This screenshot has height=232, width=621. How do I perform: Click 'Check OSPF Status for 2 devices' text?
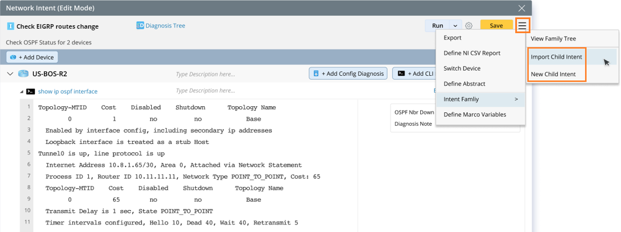[x=49, y=42]
